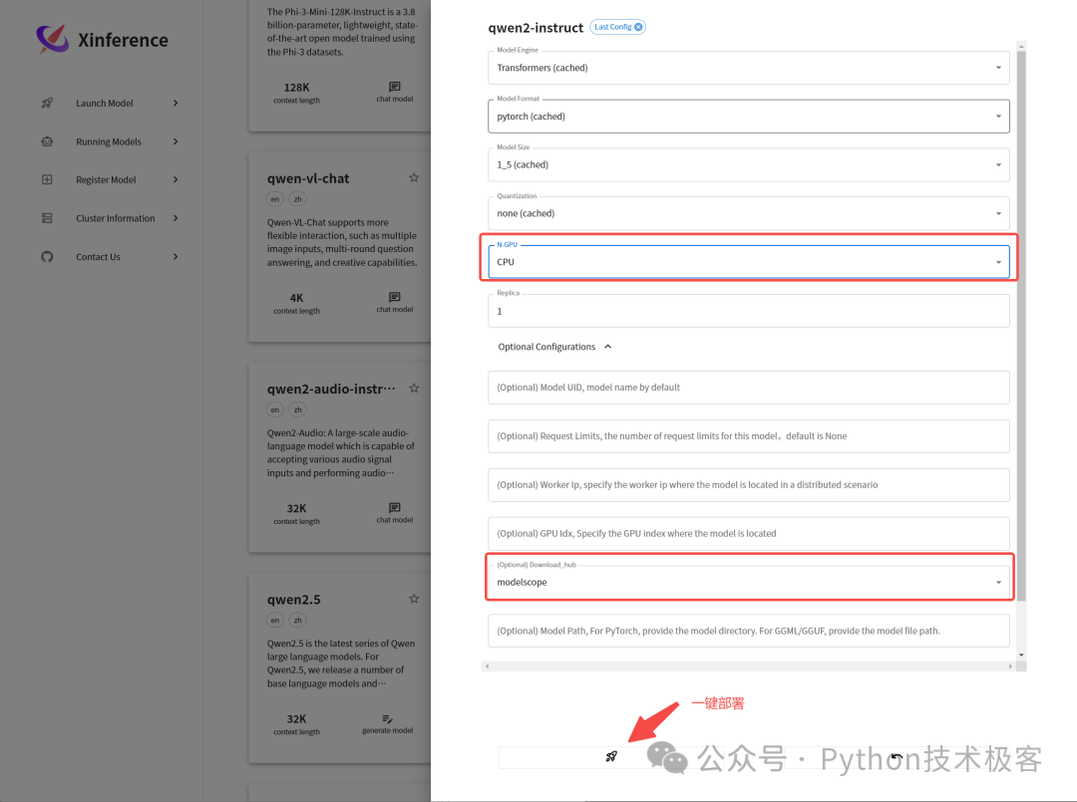Click the qwen-vl-chat card title
This screenshot has height=802, width=1077.
coord(308,178)
